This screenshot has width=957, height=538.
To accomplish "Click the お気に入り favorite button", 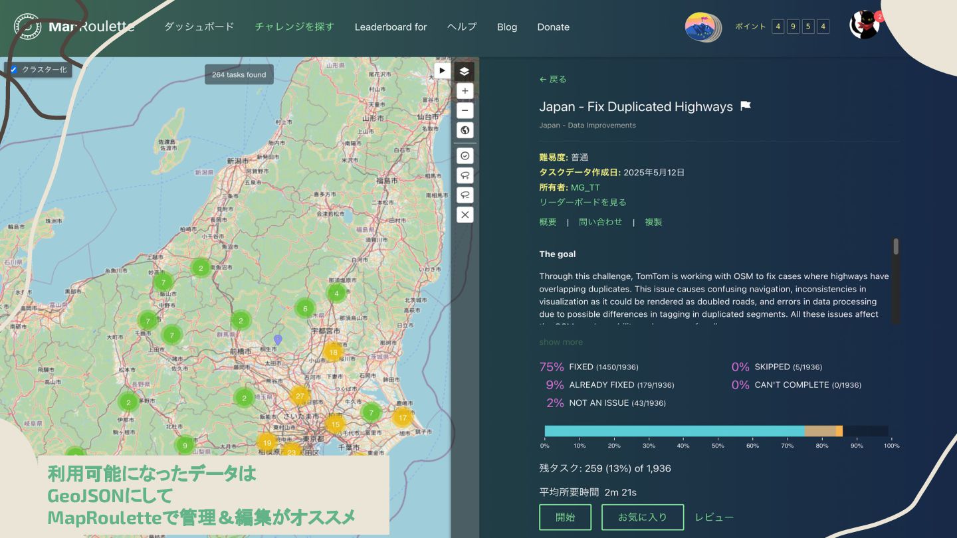I will [643, 517].
